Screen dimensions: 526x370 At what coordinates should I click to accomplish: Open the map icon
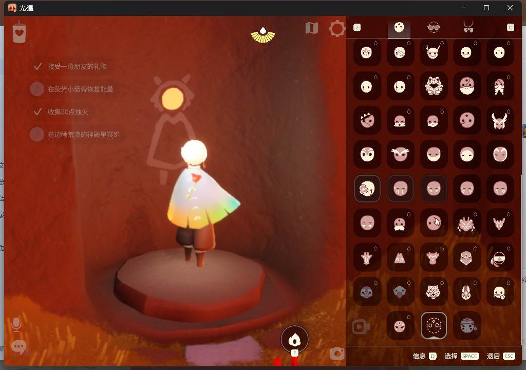(x=312, y=28)
